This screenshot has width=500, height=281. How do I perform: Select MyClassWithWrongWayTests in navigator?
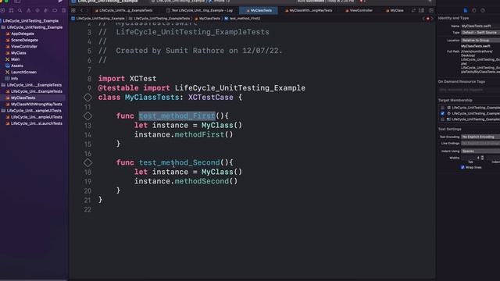(x=37, y=104)
